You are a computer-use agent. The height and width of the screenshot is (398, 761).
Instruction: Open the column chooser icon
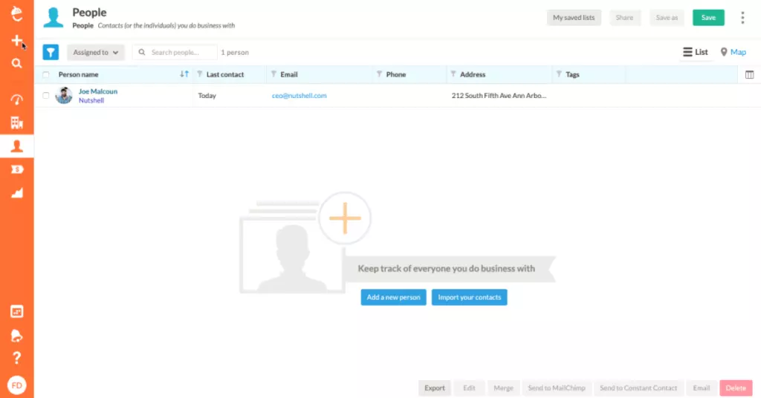click(x=749, y=75)
